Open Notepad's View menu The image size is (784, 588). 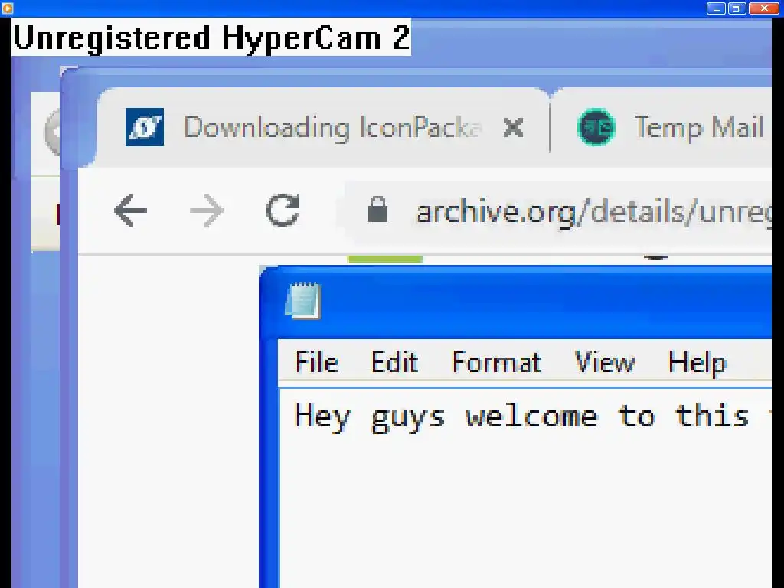tap(605, 362)
